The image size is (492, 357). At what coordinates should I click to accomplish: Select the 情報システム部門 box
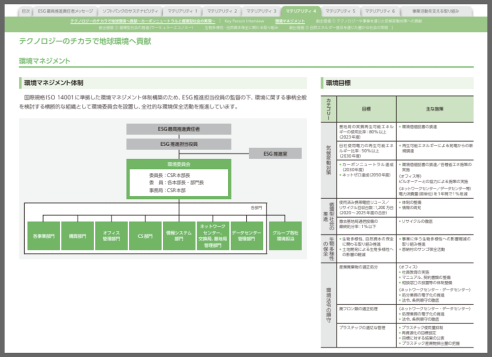(x=179, y=236)
